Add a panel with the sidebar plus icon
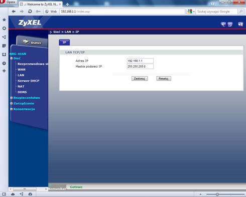 (4, 71)
